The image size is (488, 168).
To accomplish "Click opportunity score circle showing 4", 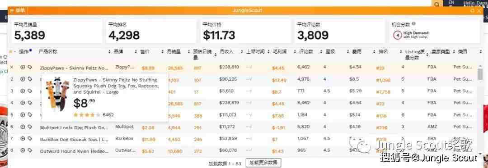I will click(398, 35).
